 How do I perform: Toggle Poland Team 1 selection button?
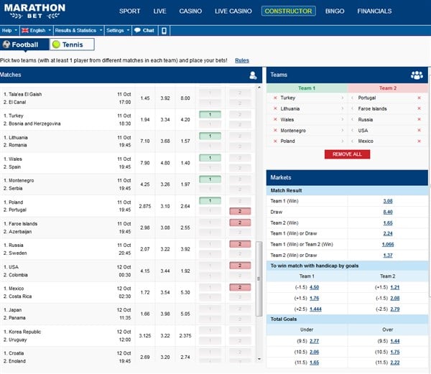coord(210,201)
